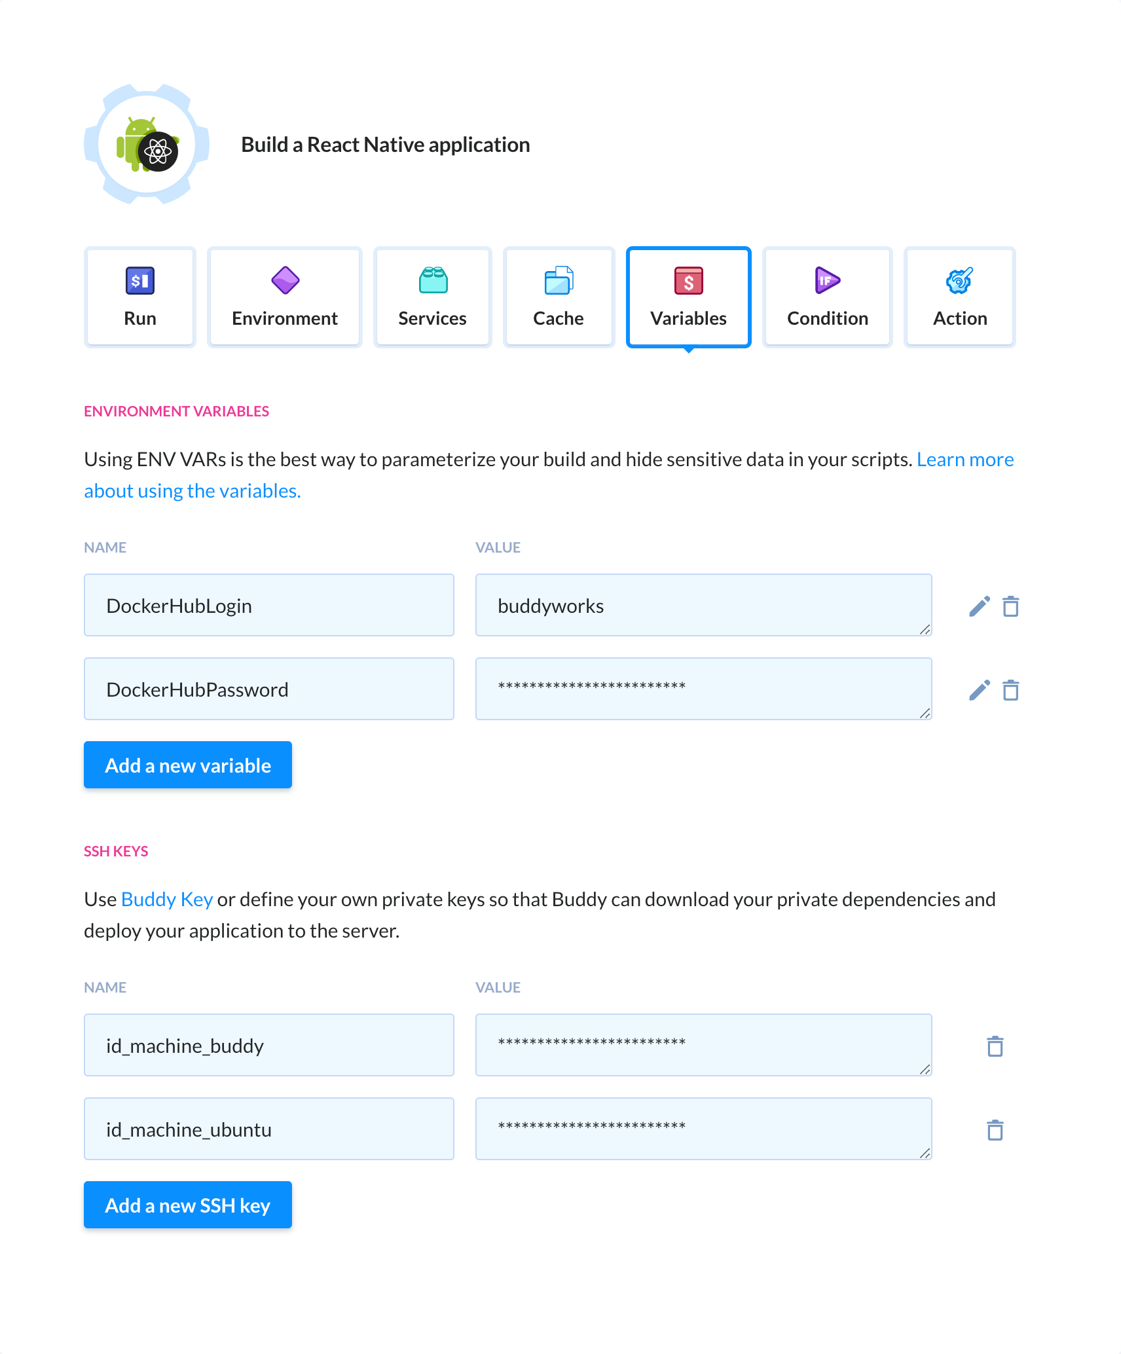Click the Android React Native action logo
This screenshot has width=1121, height=1354.
point(147,145)
